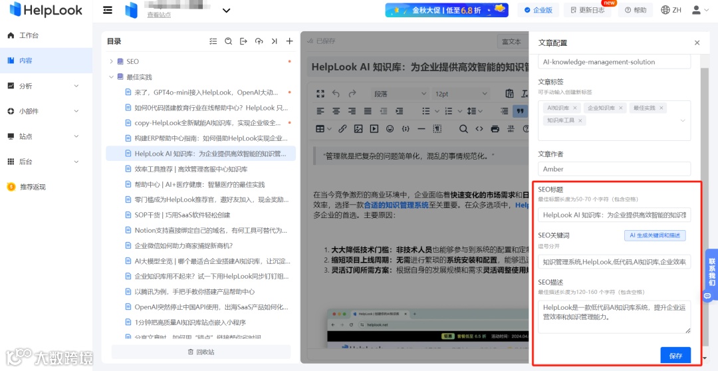Close the 文章配置 panel
The width and height of the screenshot is (718, 371).
[x=697, y=43]
